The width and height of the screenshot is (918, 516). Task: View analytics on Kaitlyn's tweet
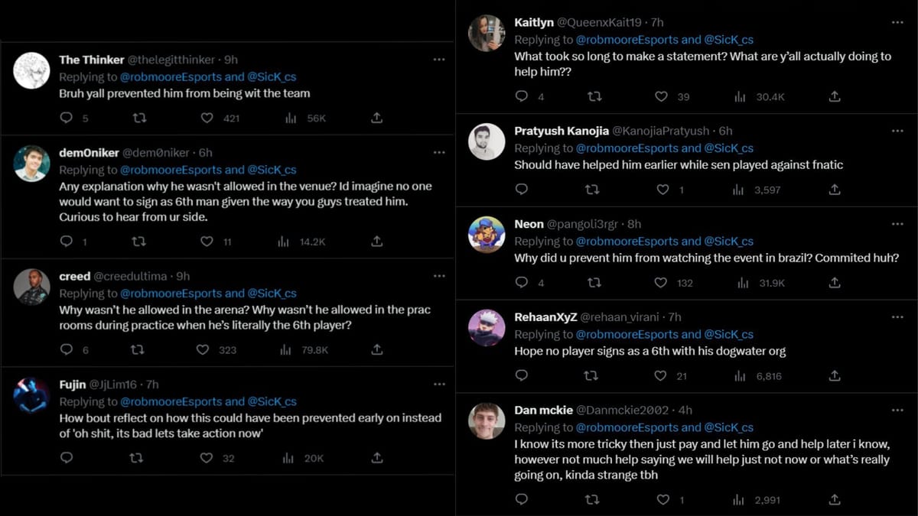coord(740,96)
